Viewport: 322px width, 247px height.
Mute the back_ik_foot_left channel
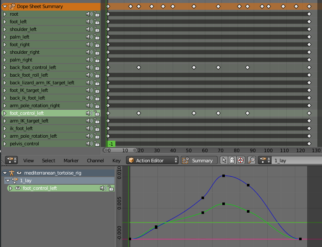tap(89, 98)
